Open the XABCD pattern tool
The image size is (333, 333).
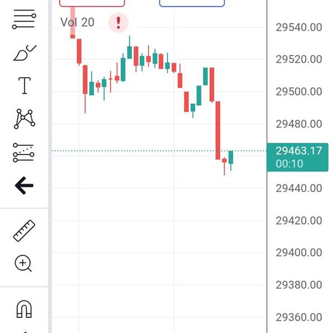coord(24,119)
